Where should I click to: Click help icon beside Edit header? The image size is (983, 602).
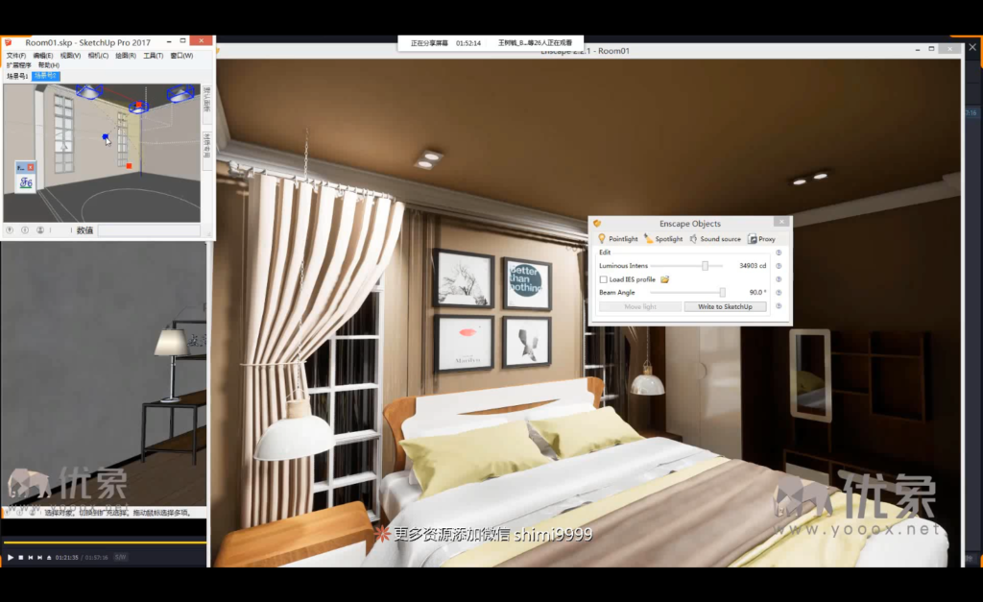coord(779,253)
